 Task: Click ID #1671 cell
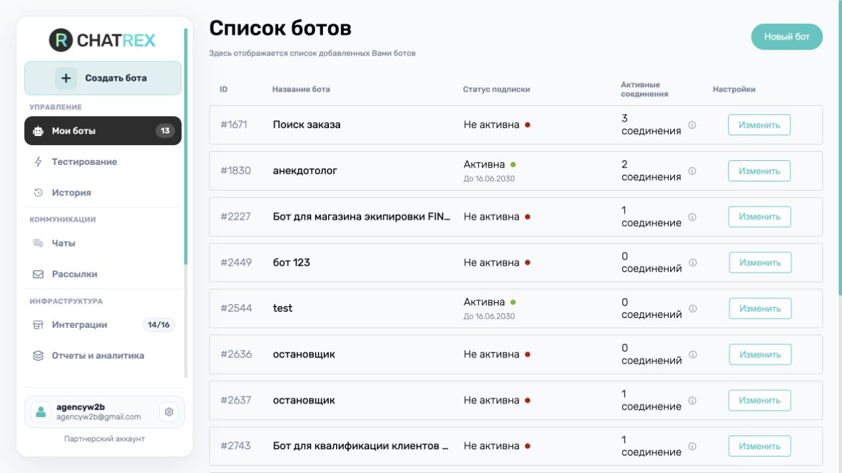(234, 125)
